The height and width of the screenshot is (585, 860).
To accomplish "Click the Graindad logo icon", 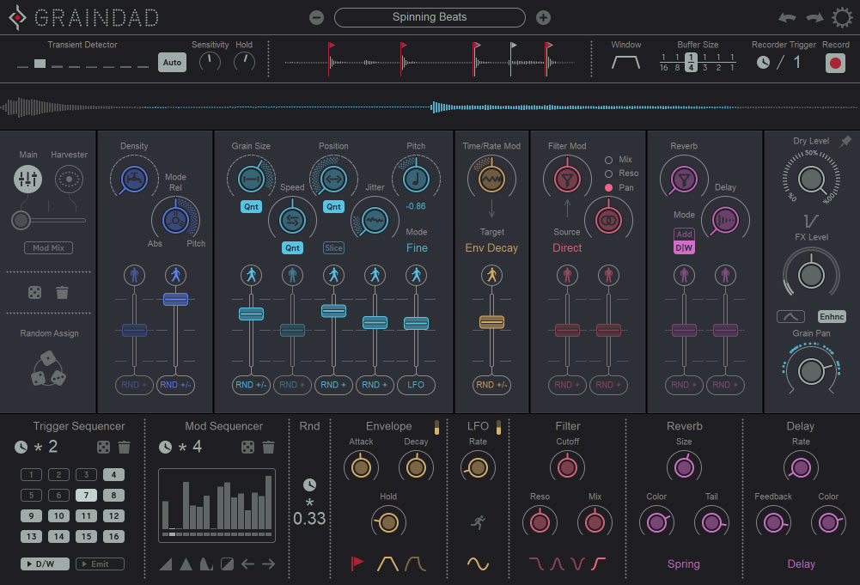I will click(17, 17).
